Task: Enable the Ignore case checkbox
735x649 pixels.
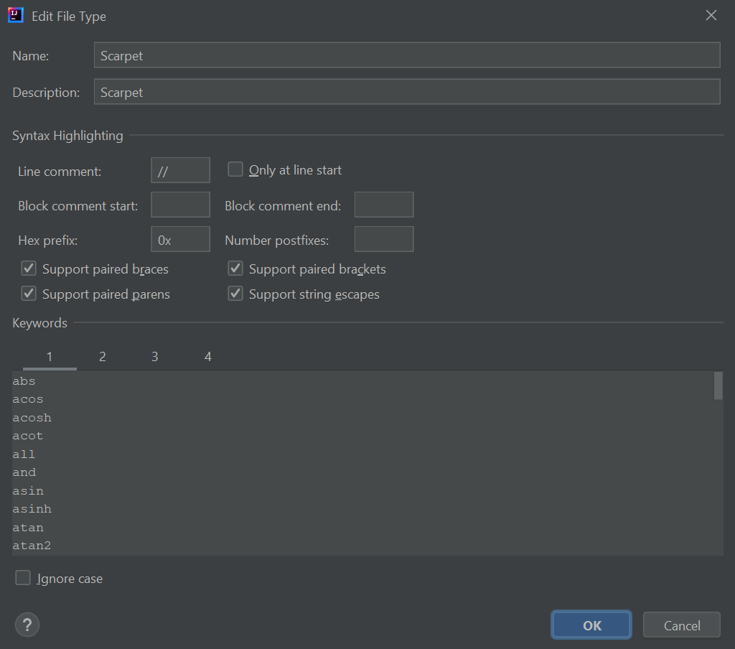Action: click(23, 578)
